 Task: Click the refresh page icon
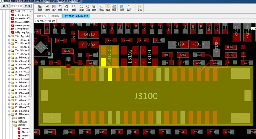tap(66, 8)
